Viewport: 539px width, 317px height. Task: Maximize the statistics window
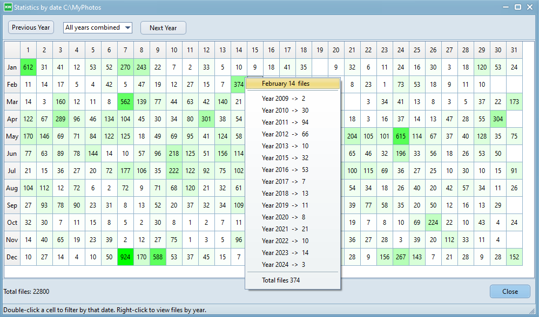click(517, 7)
